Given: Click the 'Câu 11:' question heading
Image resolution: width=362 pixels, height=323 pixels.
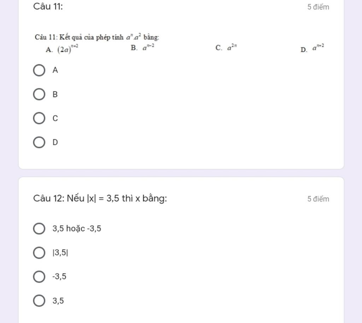Looking at the screenshot, I should pyautogui.click(x=48, y=6).
